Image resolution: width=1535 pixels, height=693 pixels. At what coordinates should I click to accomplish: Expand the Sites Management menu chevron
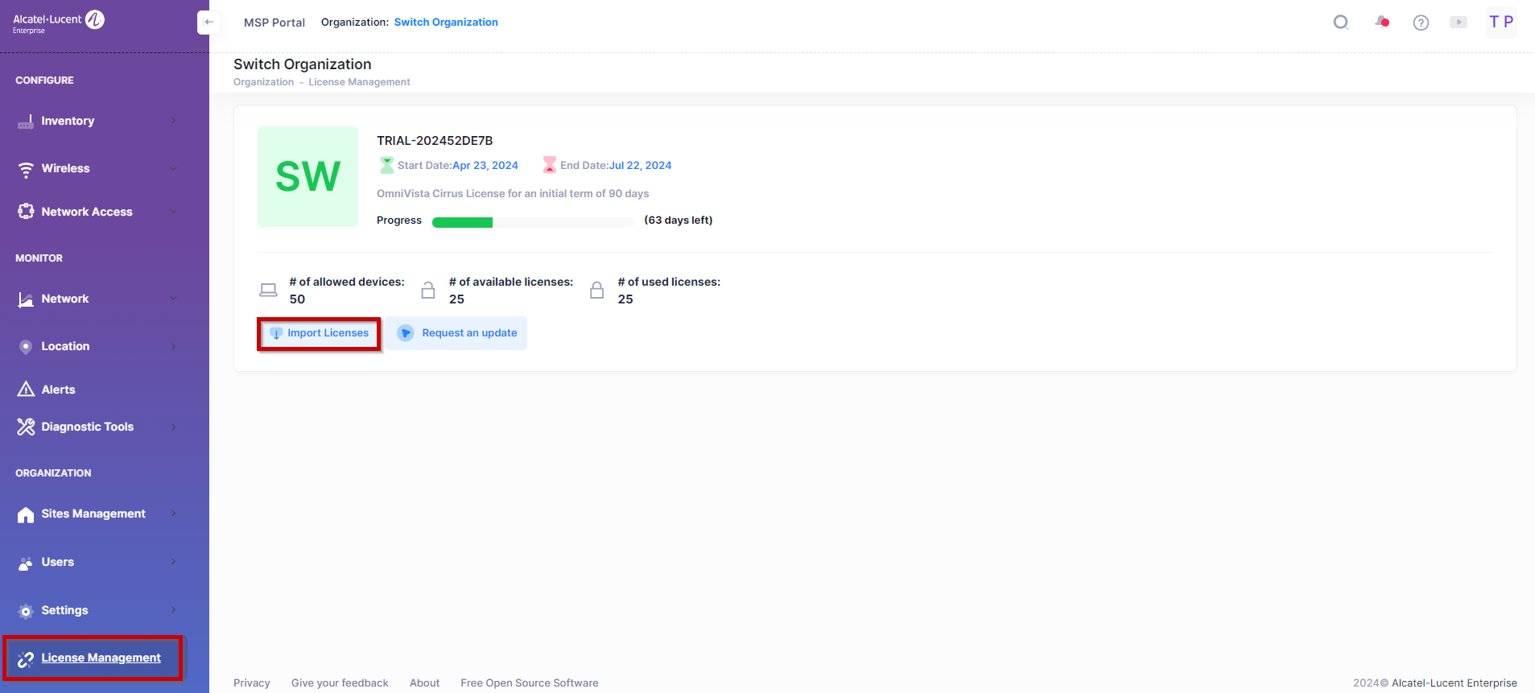173,514
